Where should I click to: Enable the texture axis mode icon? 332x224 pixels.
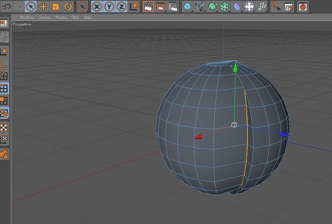pyautogui.click(x=4, y=140)
